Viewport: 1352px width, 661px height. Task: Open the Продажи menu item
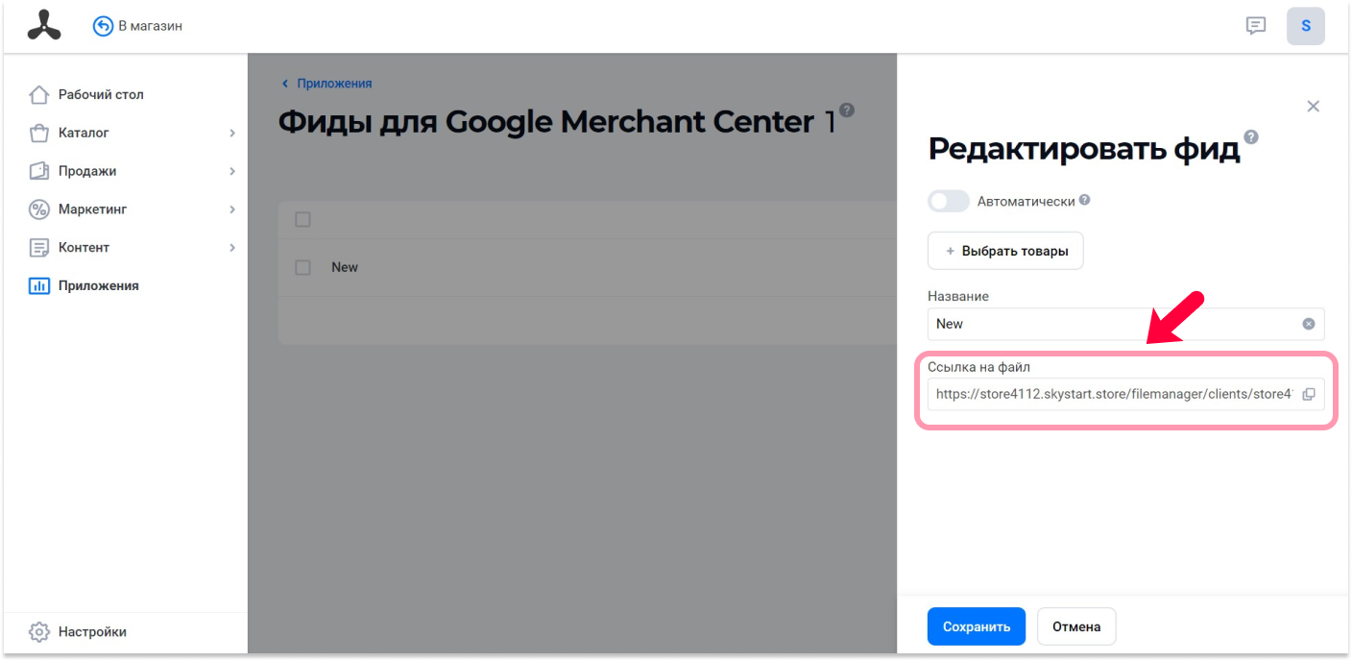pyautogui.click(x=87, y=171)
